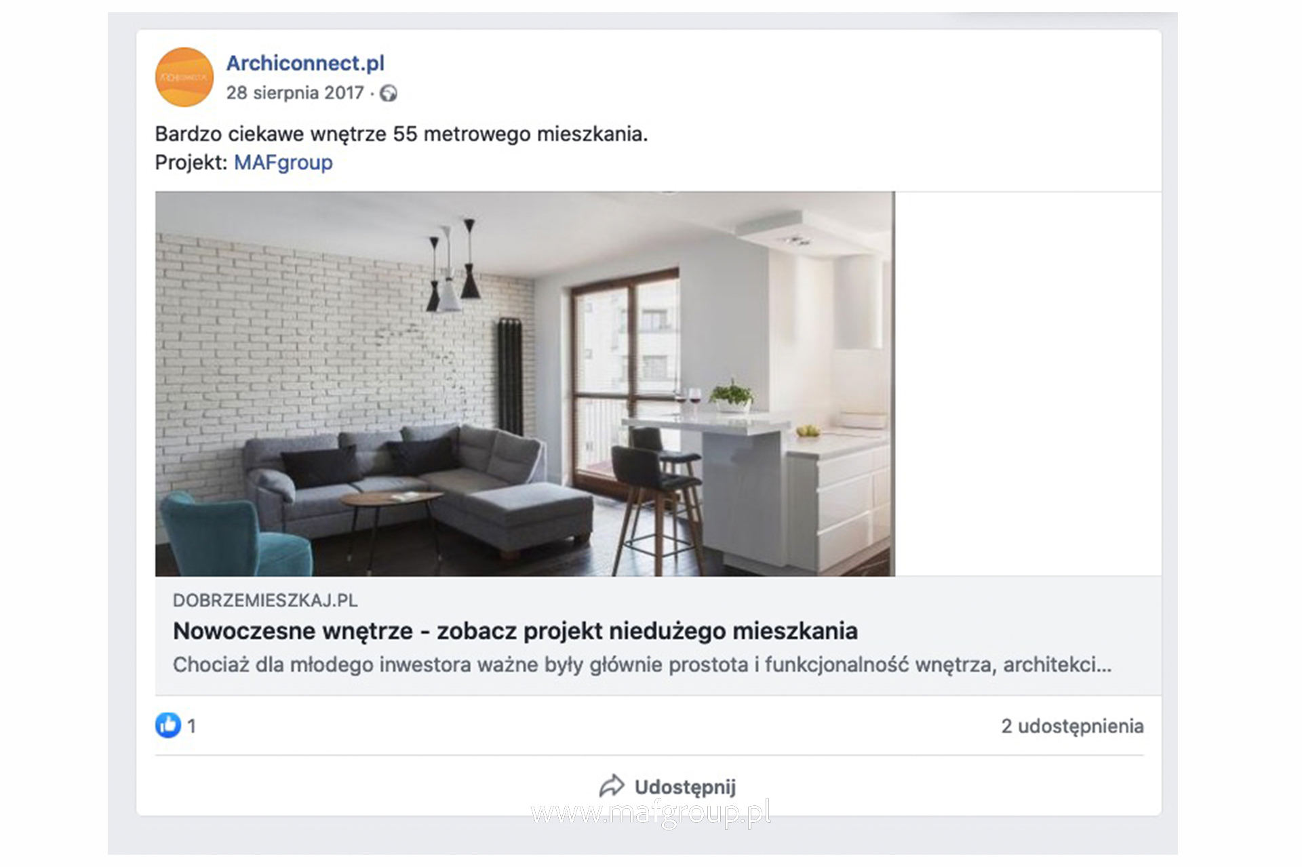Click the DOBRZEMIESZKAJ.PL source domain label
The width and height of the screenshot is (1302, 867).
(265, 601)
